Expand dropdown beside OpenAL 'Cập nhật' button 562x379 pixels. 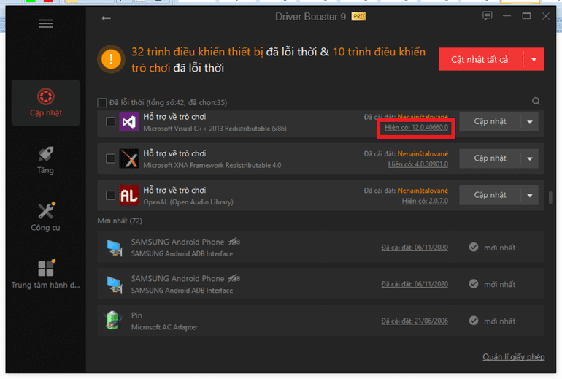pyautogui.click(x=528, y=195)
